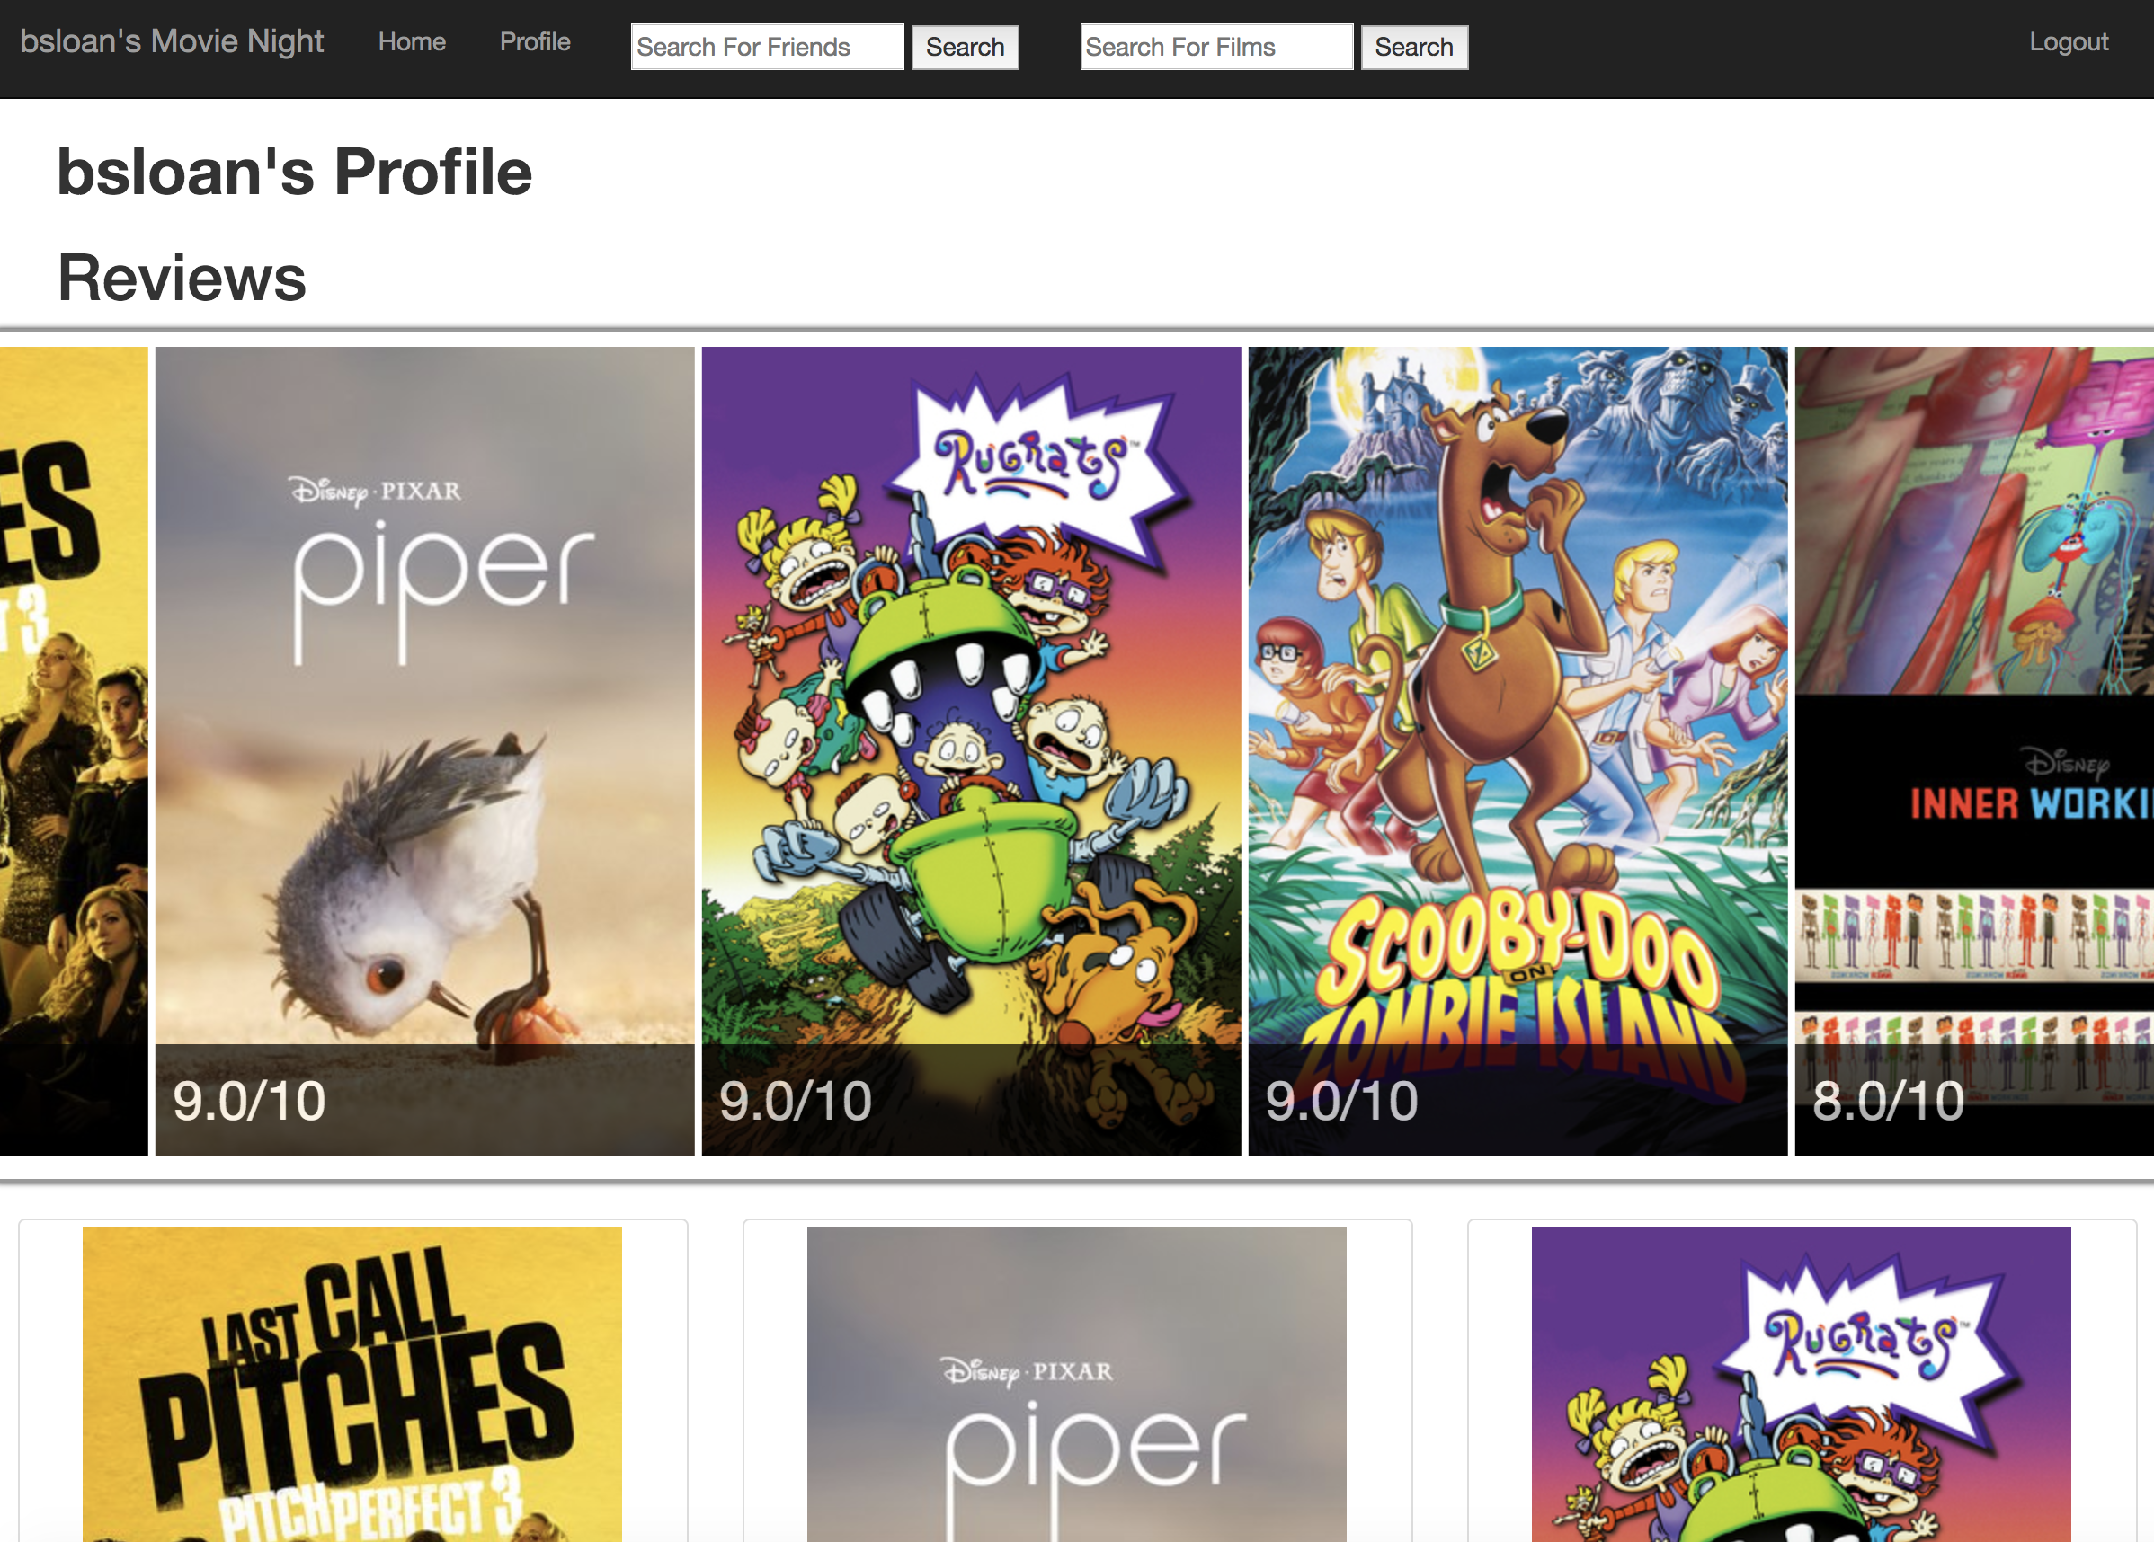Open the partially visible Pitch Perfect 3 carousel poster
Viewport: 2154px width, 1542px height.
tap(74, 750)
